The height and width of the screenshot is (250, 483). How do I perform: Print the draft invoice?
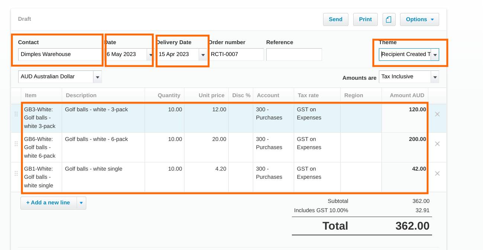(x=365, y=19)
